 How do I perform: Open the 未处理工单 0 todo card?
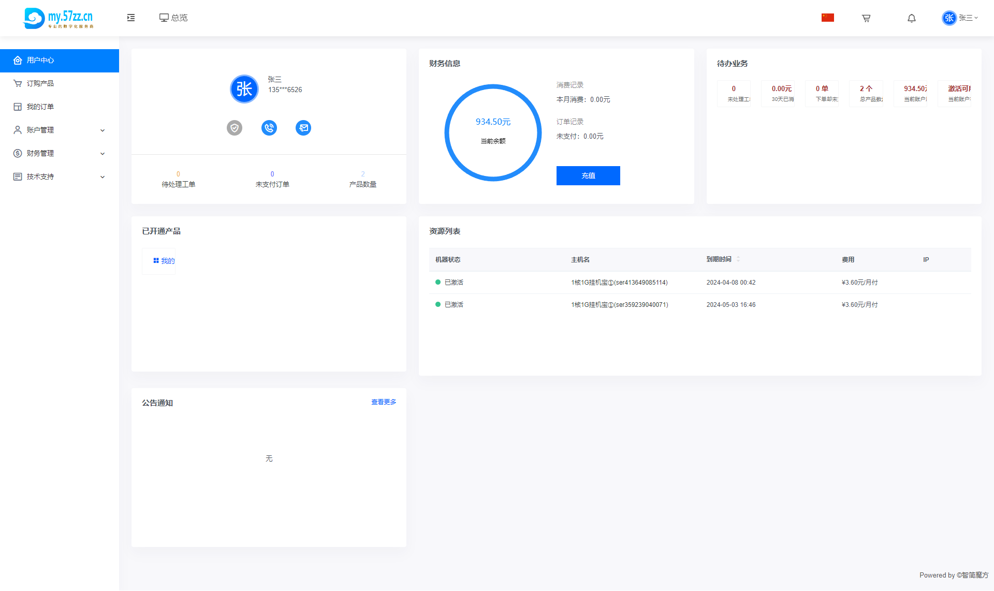[x=734, y=94]
